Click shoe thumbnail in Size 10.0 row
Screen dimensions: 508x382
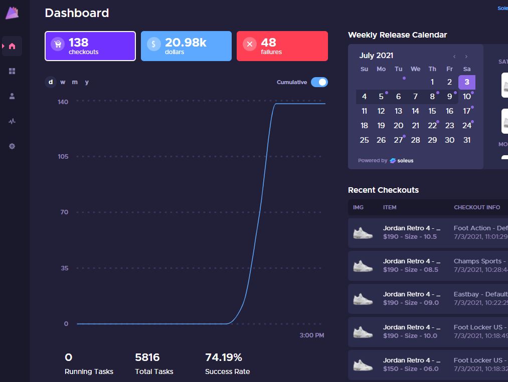coord(363,332)
